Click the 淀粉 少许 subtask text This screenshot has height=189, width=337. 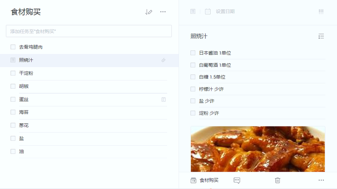[x=209, y=113]
